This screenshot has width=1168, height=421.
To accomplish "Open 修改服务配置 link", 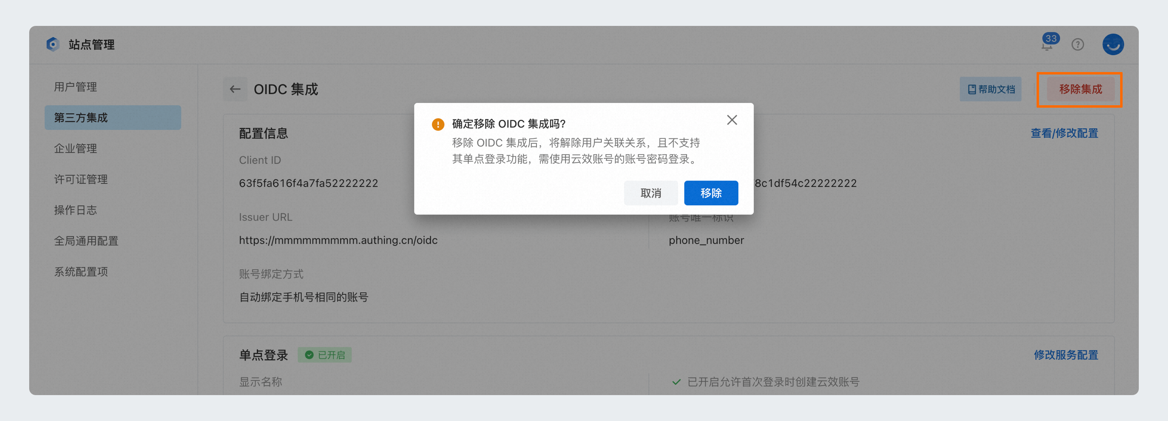I will (1065, 355).
